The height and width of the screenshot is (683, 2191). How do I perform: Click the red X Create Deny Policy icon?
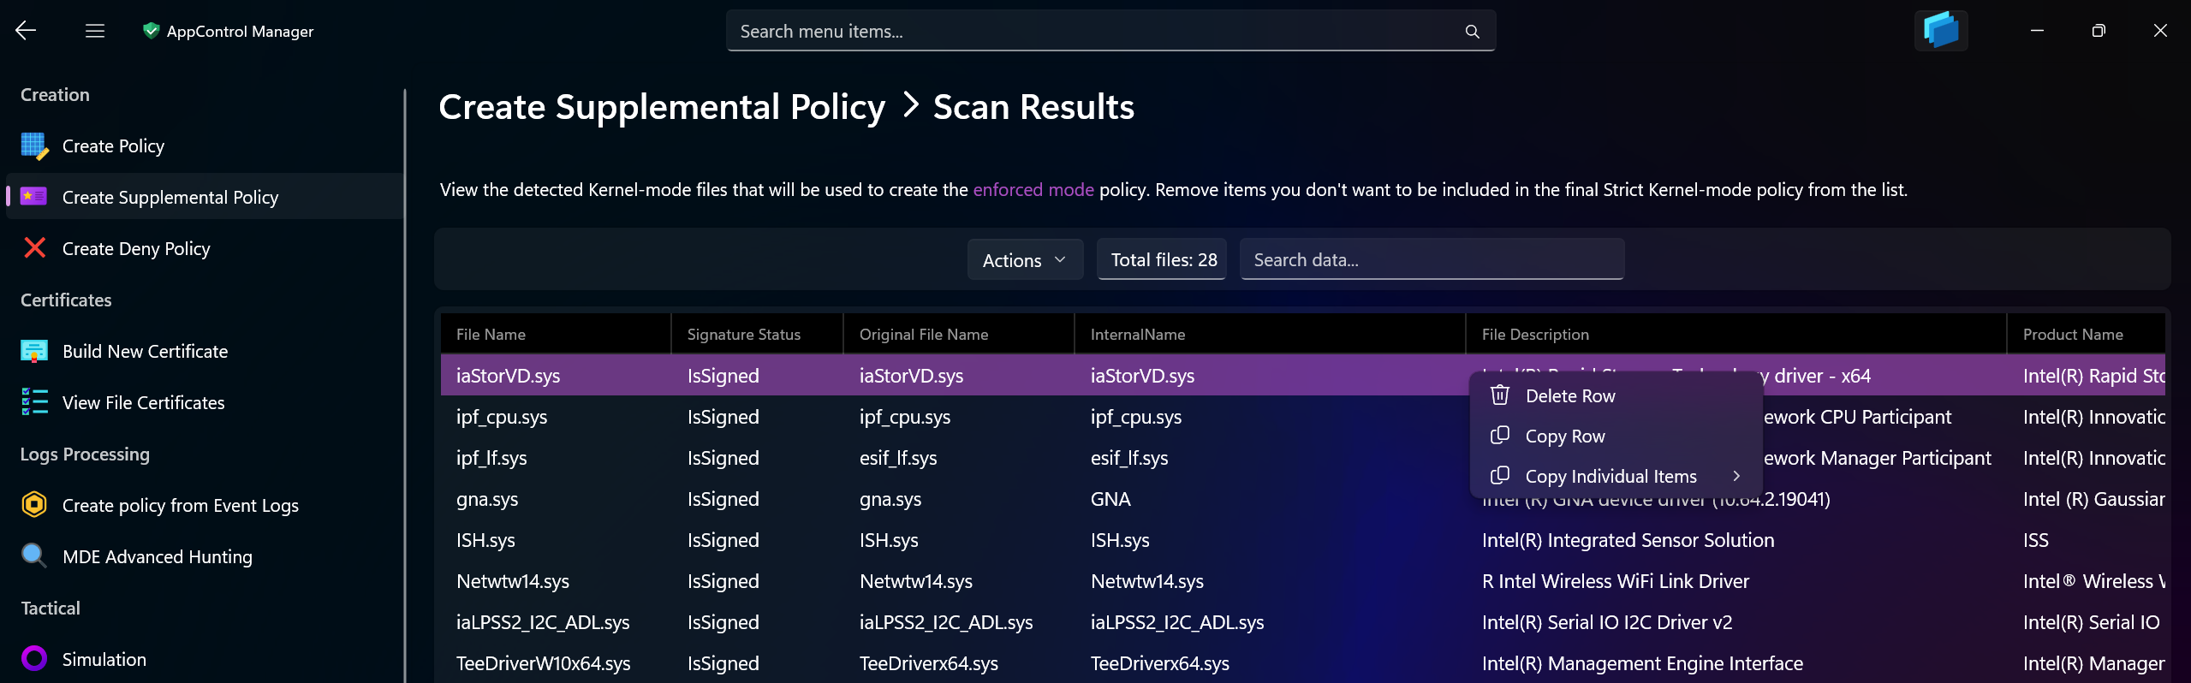click(34, 248)
